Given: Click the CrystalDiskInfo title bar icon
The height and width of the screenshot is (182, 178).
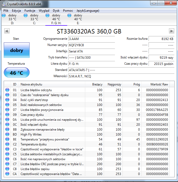Looking at the screenshot, I should coord(4,4).
